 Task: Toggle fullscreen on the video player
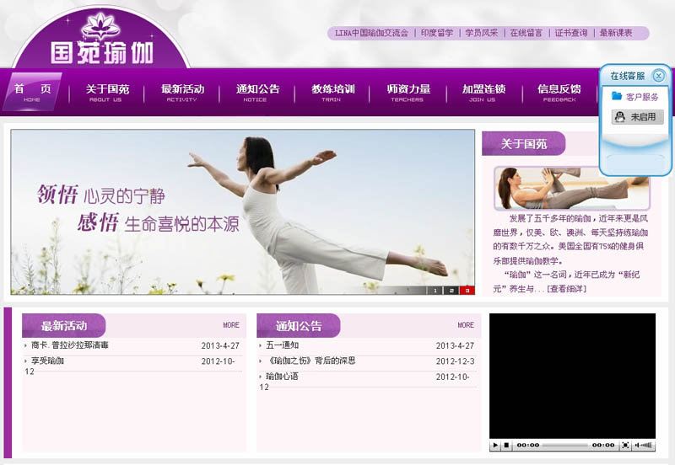[625, 445]
